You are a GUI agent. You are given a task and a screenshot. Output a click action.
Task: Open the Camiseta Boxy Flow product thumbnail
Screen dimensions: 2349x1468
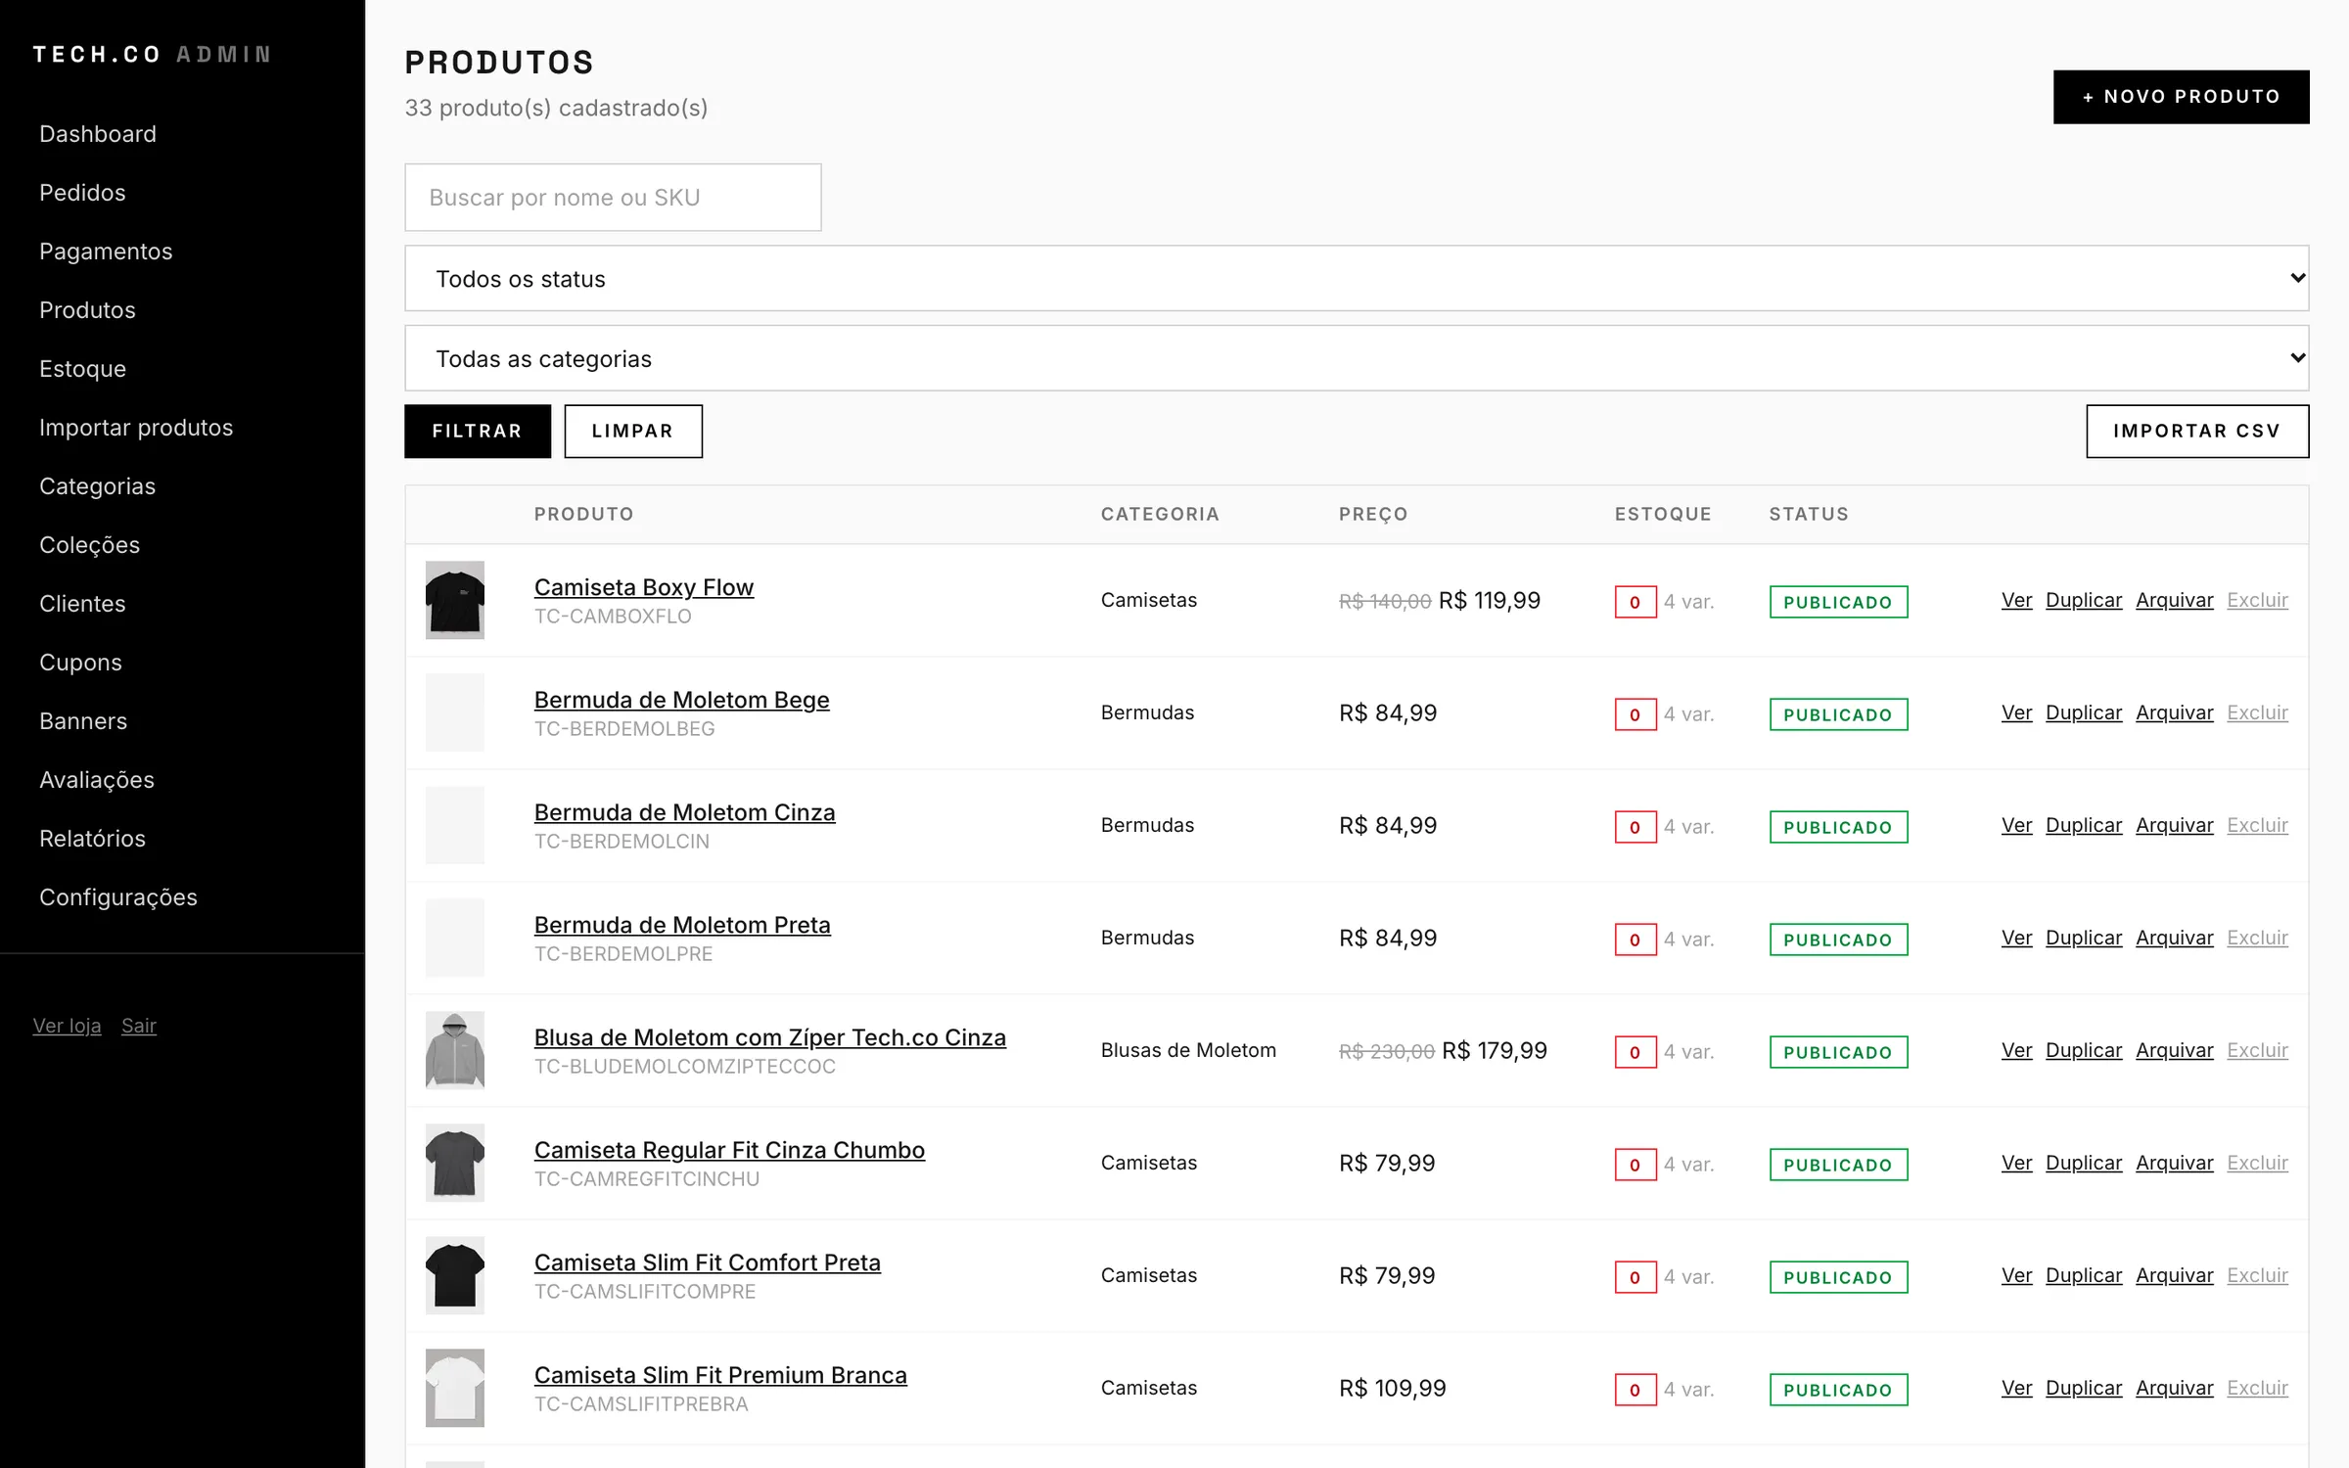454,600
